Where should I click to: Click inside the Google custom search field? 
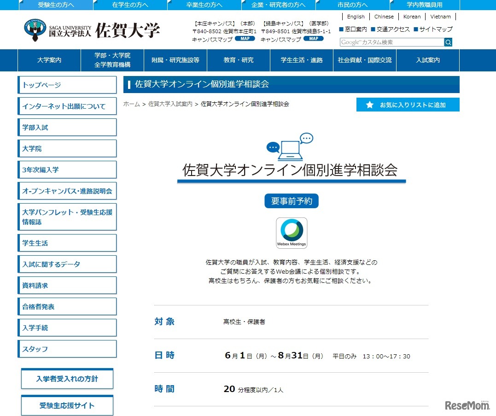tap(391, 42)
